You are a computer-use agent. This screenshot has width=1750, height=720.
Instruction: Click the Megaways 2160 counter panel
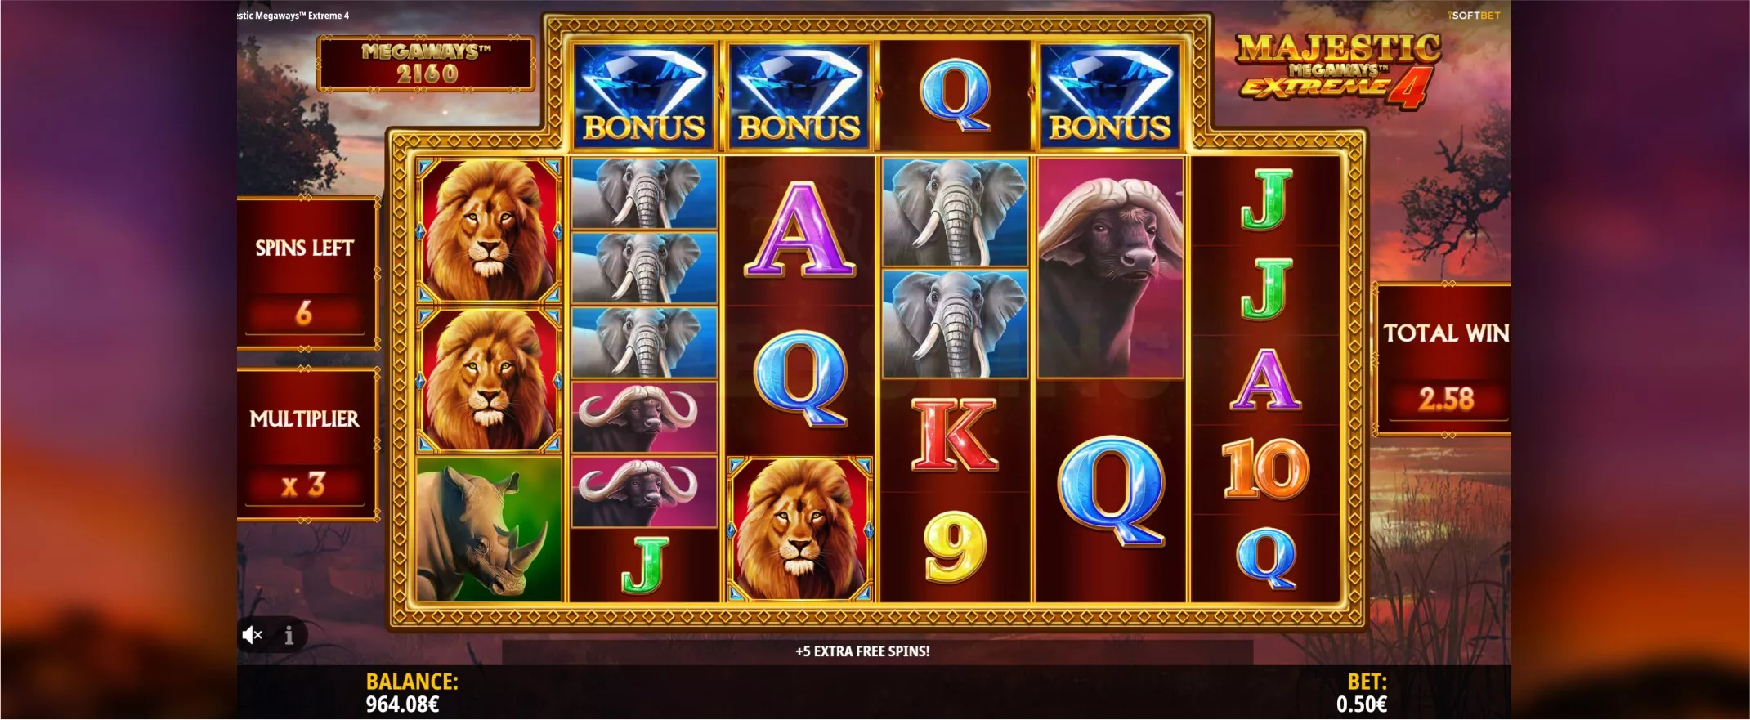[426, 63]
